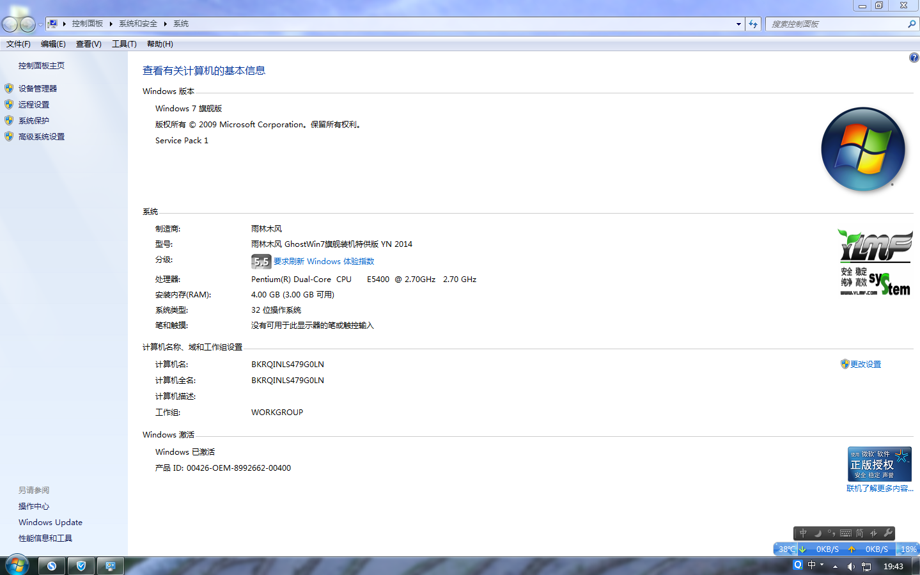The width and height of the screenshot is (920, 575).
Task: Click the computer icon in the address bar
Action: click(x=53, y=24)
